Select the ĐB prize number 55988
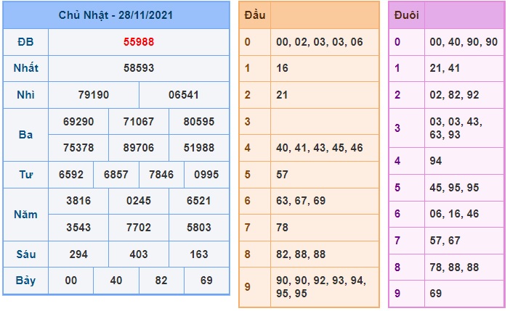 [x=139, y=42]
